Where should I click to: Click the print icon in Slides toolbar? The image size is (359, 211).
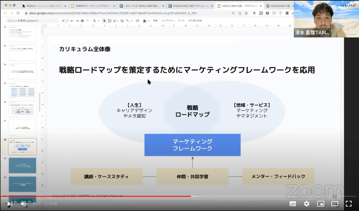[83, 21]
